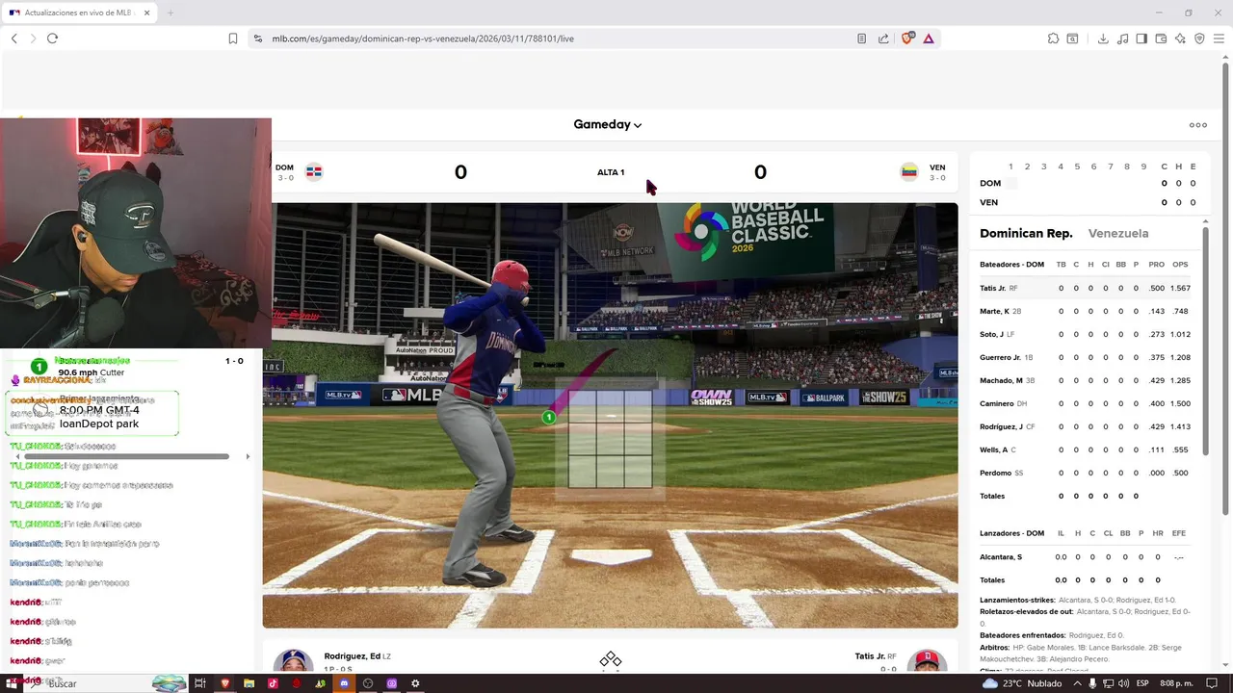Click the 90.6 mph Cutter pitch entry

tap(91, 372)
